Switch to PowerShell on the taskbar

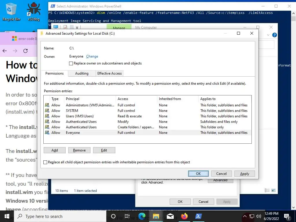click(x=198, y=216)
